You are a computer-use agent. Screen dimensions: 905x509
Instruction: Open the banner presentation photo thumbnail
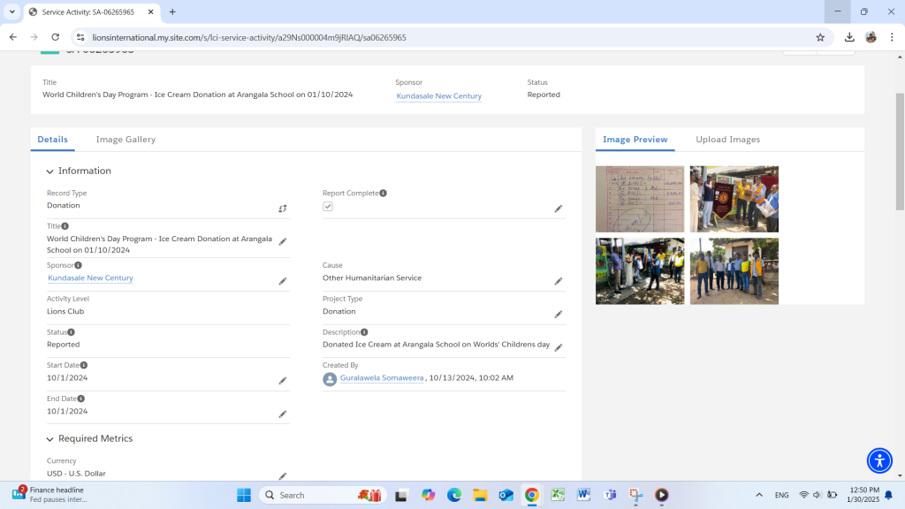point(734,199)
